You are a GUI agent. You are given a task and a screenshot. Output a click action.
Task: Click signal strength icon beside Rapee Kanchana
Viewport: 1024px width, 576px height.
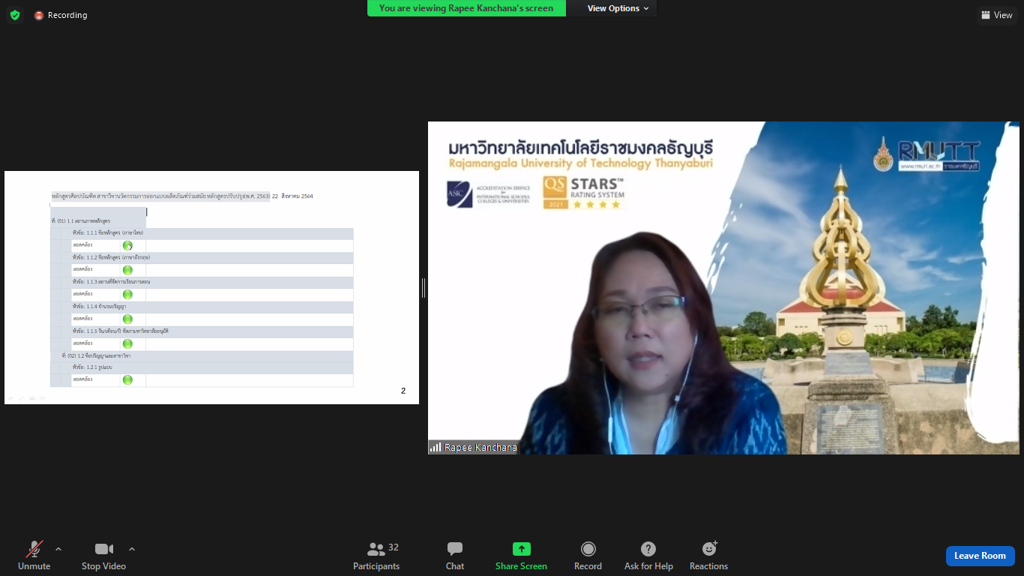[x=436, y=447]
